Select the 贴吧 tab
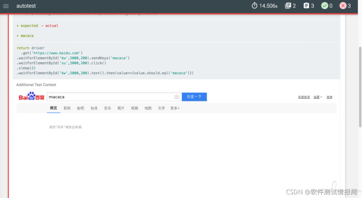Viewport: 362px width, 198px height. (80, 108)
